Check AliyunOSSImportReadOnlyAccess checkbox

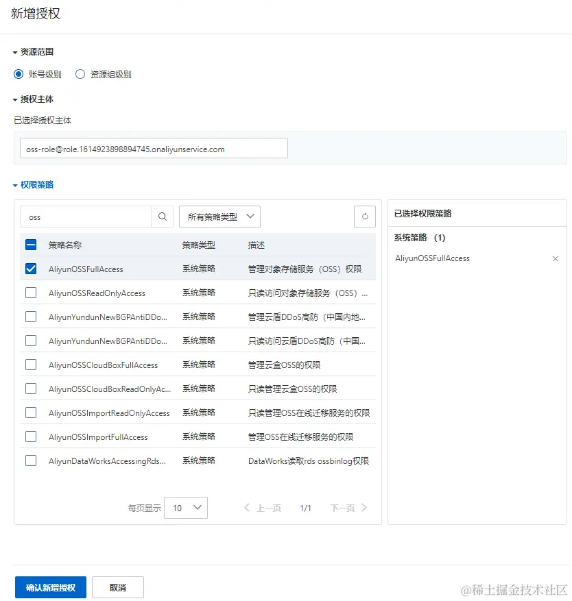click(x=31, y=413)
